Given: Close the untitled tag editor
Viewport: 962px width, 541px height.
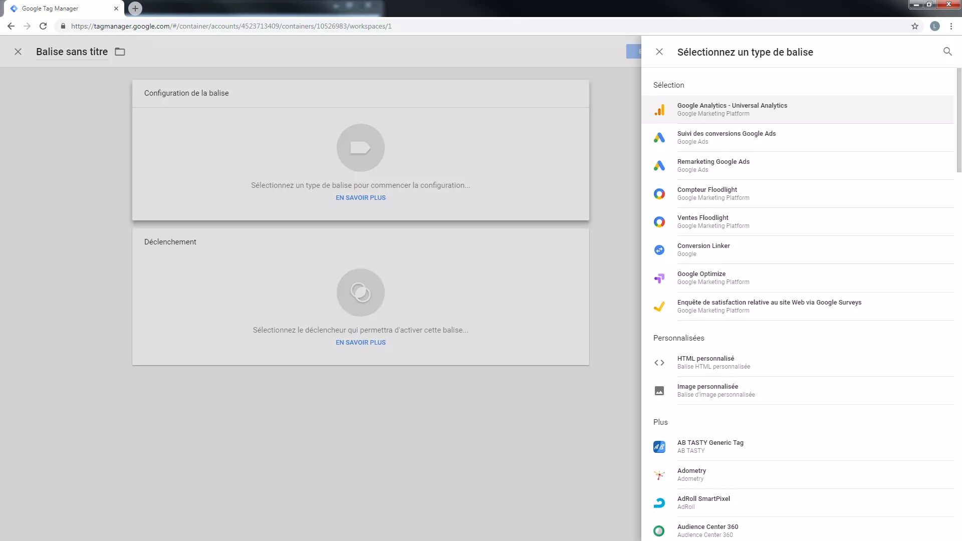Looking at the screenshot, I should tap(18, 52).
